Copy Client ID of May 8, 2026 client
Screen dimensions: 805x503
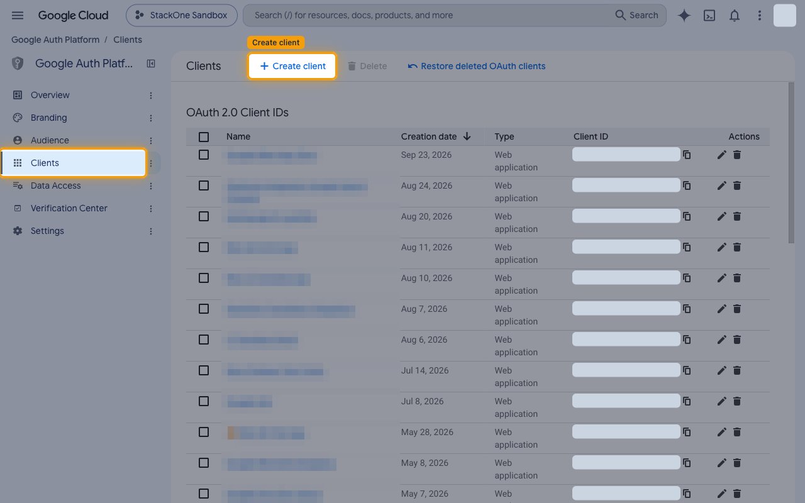pos(687,463)
